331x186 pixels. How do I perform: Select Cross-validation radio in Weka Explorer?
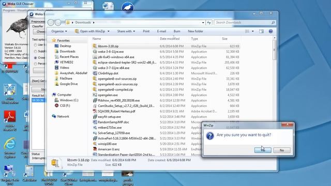point(35,57)
